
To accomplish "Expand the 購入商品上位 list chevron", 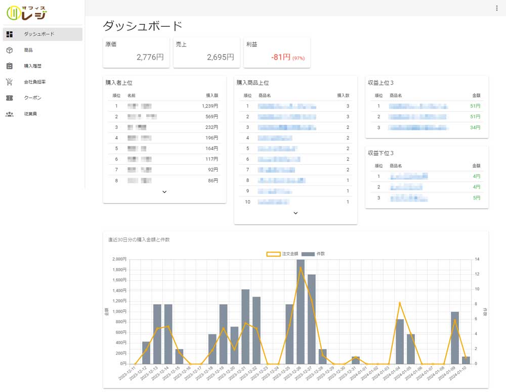I will [x=296, y=213].
